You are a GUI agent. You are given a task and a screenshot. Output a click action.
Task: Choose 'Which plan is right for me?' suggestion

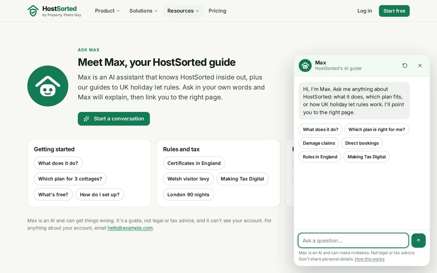[x=377, y=129]
